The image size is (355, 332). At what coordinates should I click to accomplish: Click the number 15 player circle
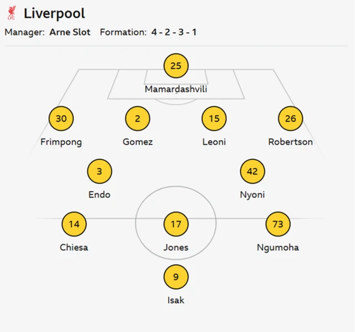(x=214, y=118)
